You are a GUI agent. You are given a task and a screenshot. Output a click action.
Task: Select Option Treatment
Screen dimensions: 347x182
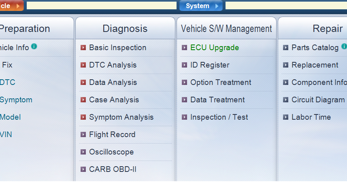[x=221, y=83]
